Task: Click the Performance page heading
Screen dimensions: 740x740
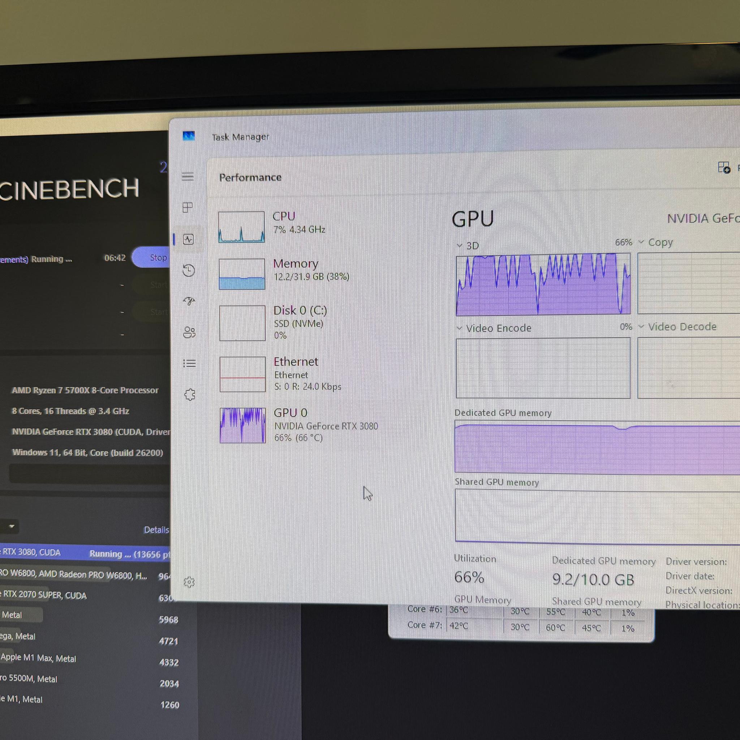Action: pos(250,177)
